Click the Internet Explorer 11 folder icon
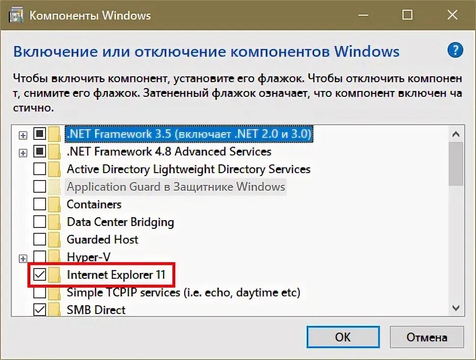The image size is (476, 360). (x=55, y=275)
